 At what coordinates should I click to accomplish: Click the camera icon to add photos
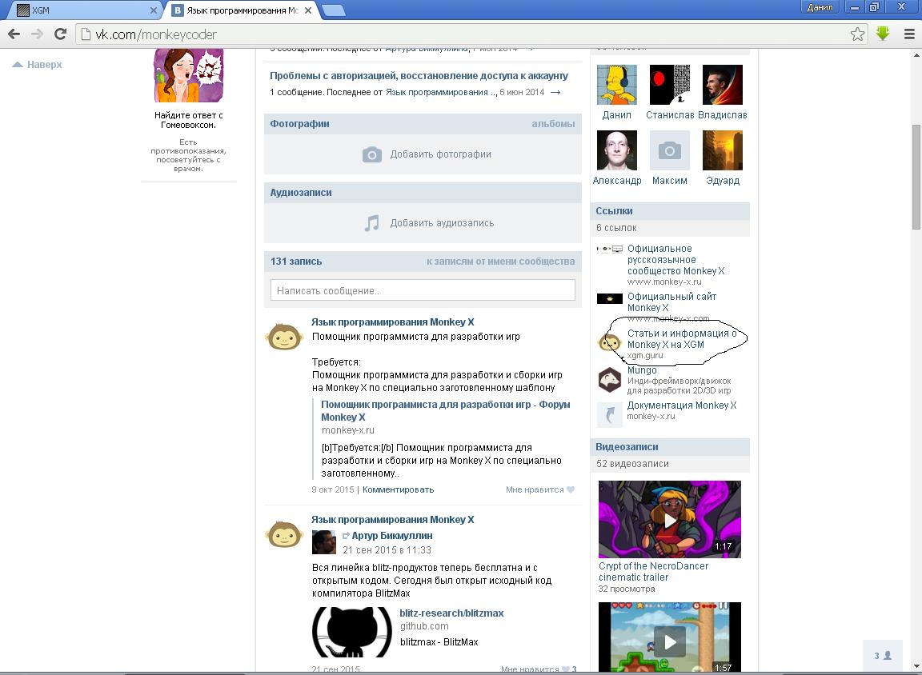point(371,154)
